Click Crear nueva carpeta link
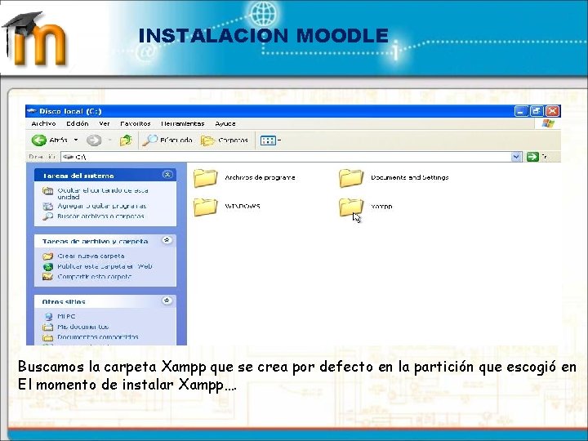Image resolution: width=588 pixels, height=441 pixels. coord(91,256)
